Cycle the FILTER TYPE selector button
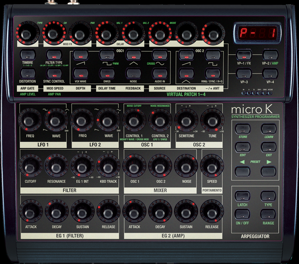Screen dimensions: 299x264 54,55
